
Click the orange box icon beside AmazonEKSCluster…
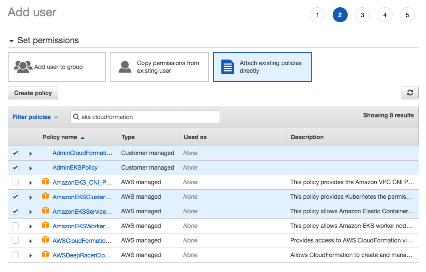coord(45,196)
